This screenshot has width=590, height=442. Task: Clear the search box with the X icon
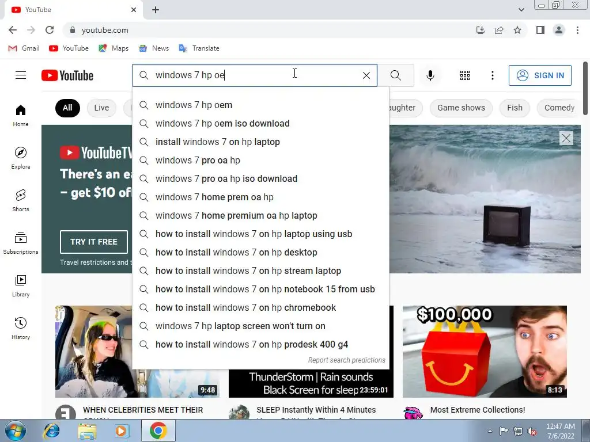[366, 75]
